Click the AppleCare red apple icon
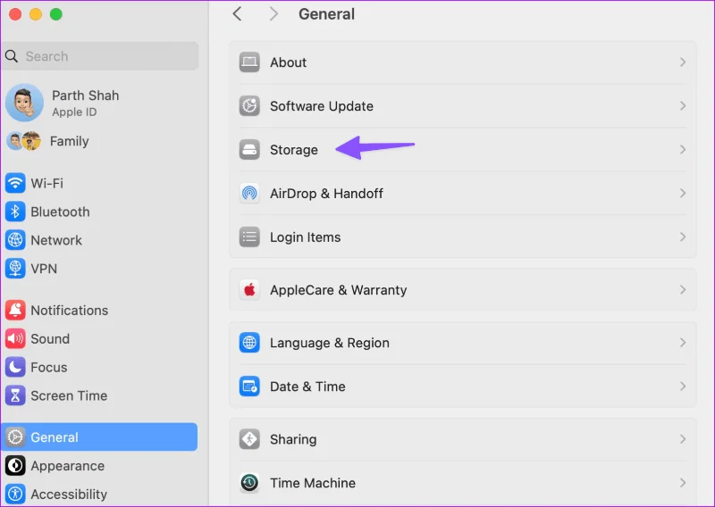The image size is (715, 507). point(249,290)
